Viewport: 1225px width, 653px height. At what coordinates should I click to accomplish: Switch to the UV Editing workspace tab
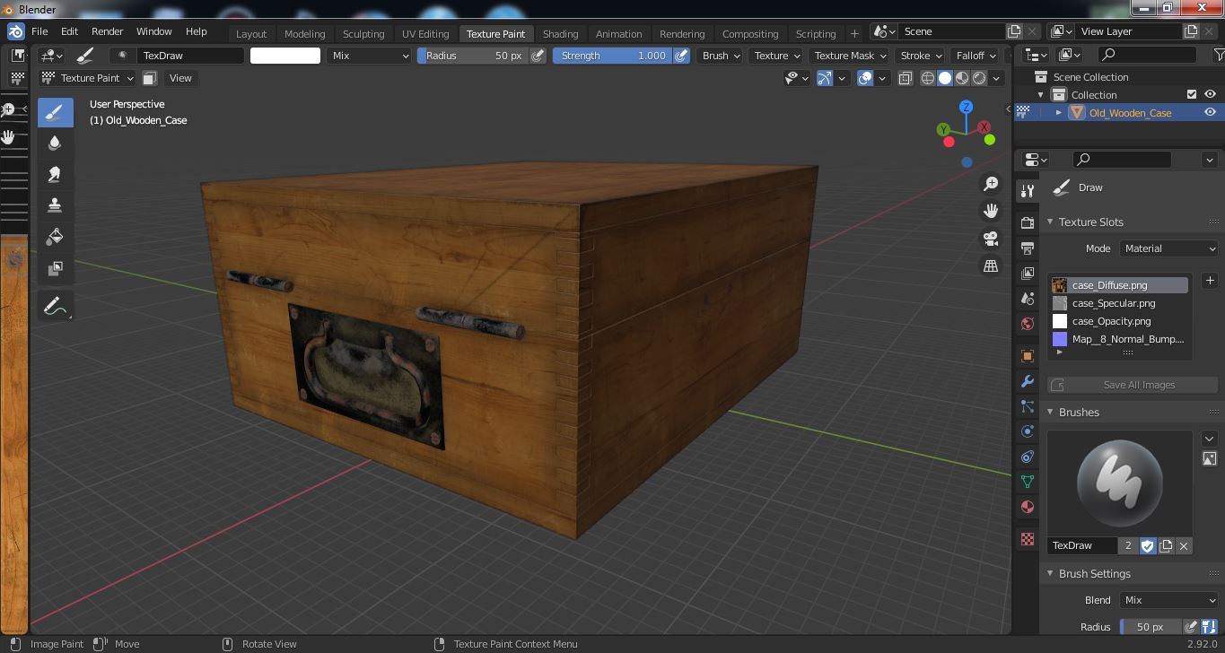(x=425, y=34)
